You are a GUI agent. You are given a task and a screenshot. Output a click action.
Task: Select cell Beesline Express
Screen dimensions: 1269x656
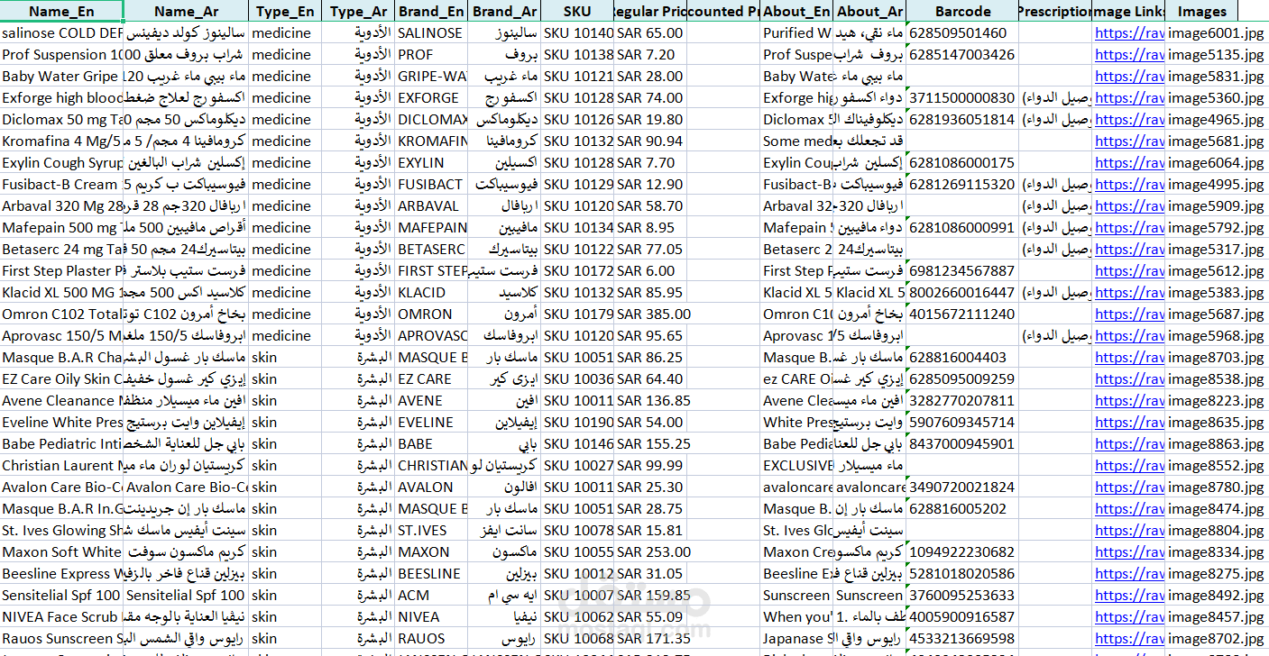pyautogui.click(x=62, y=574)
